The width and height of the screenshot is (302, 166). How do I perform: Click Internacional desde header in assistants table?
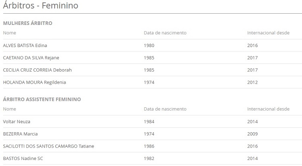tap(268, 109)
